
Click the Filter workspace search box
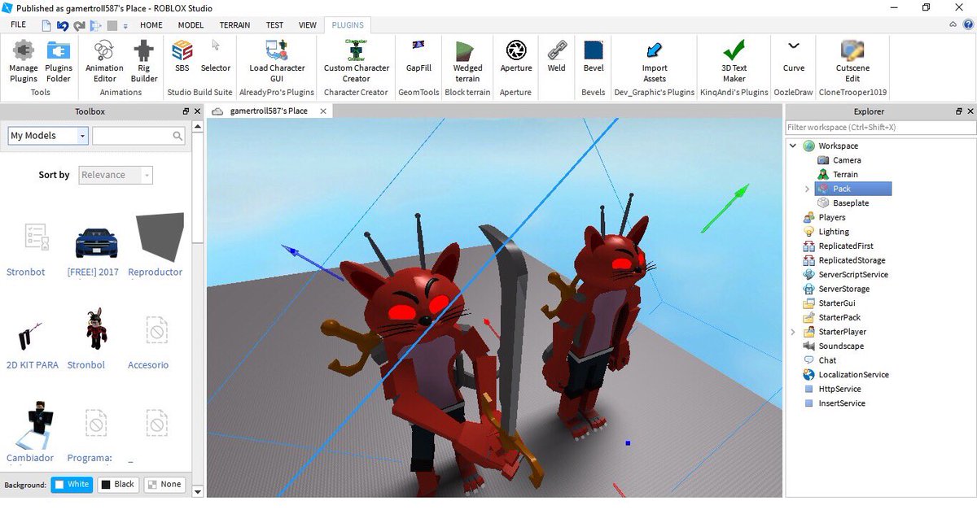880,127
